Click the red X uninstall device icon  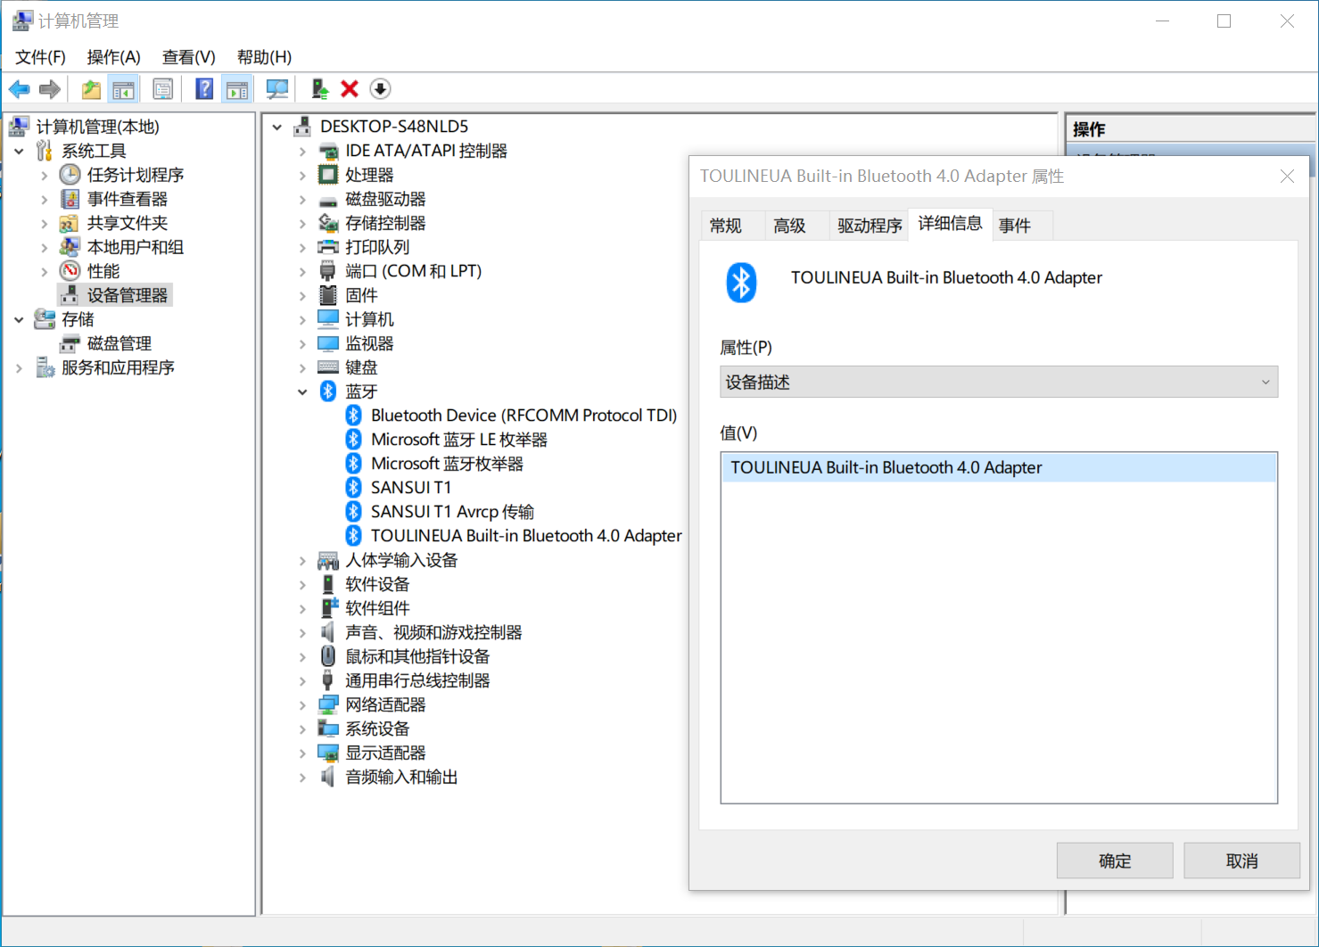(x=350, y=89)
